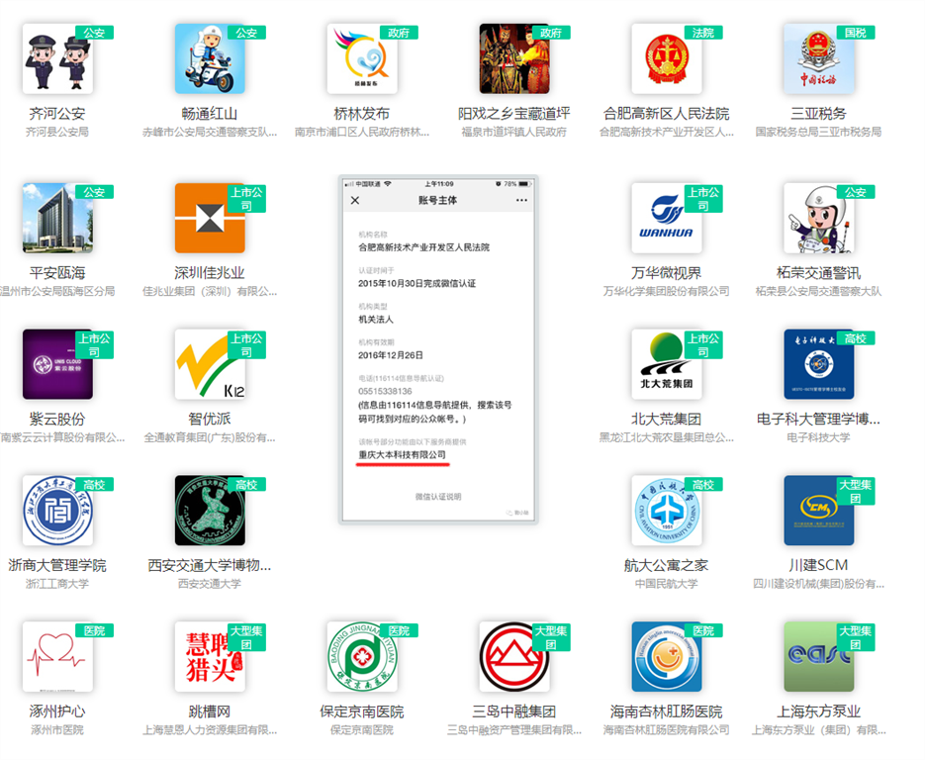
Task: Click subtitle 浙江工商大学
Action: 57,584
